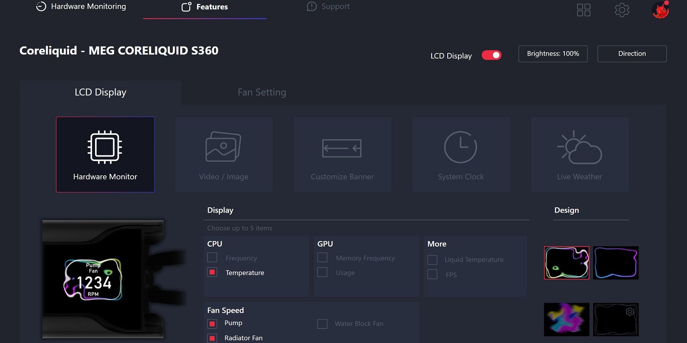The height and width of the screenshot is (343, 687).
Task: Choose the Video / Image mode card
Action: [x=224, y=154]
